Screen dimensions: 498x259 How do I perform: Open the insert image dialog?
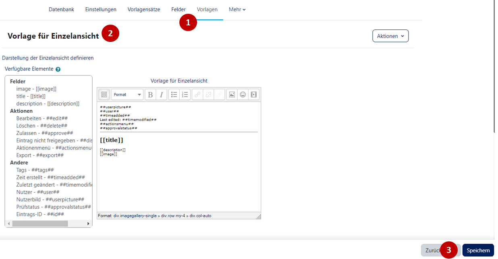tap(232, 95)
